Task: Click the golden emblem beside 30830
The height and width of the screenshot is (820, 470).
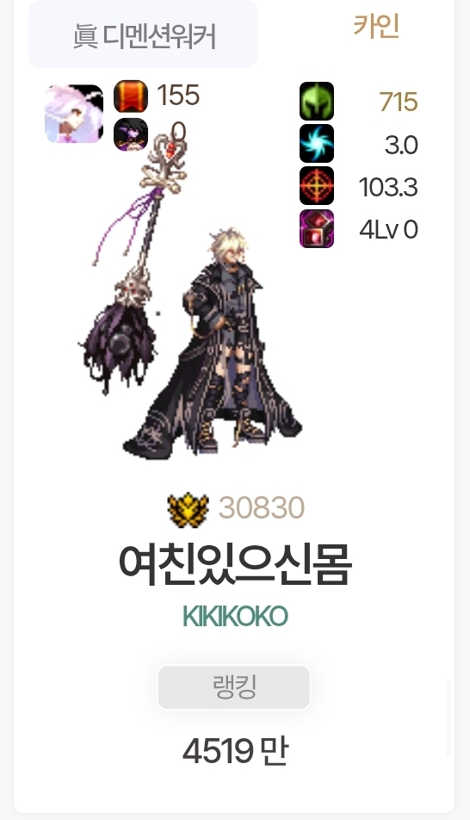Action: (x=189, y=509)
